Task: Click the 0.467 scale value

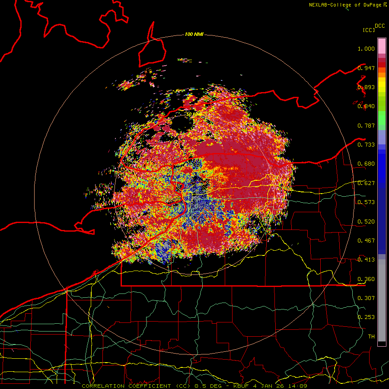Action: (x=366, y=241)
